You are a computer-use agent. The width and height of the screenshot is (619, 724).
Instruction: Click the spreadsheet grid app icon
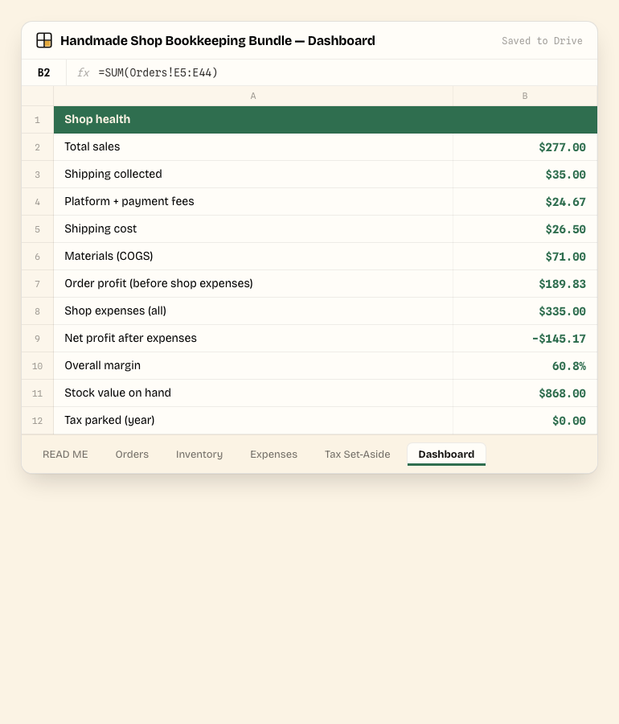click(x=44, y=40)
